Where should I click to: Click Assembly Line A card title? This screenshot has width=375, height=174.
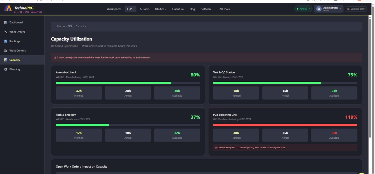(x=66, y=72)
